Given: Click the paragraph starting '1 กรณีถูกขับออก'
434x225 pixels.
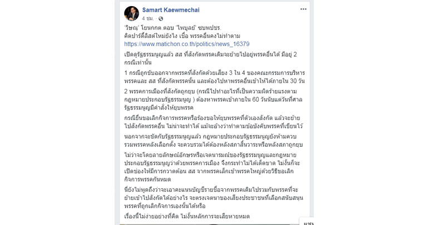Looking at the screenshot, I should coord(214,77).
